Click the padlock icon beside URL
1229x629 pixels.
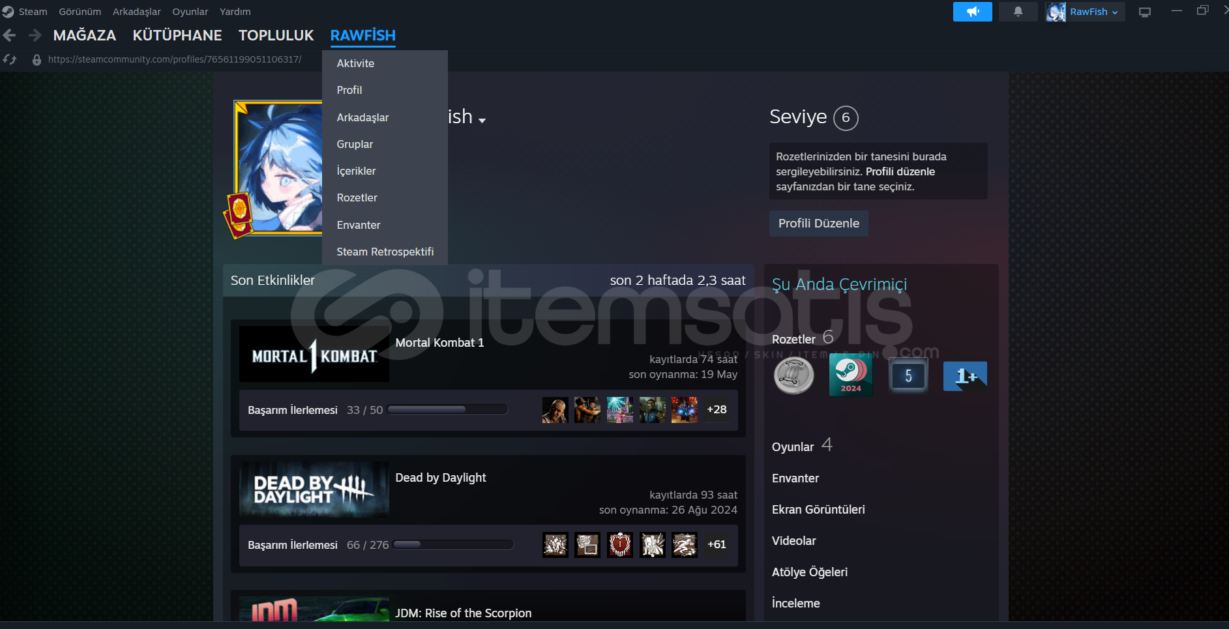click(x=37, y=59)
